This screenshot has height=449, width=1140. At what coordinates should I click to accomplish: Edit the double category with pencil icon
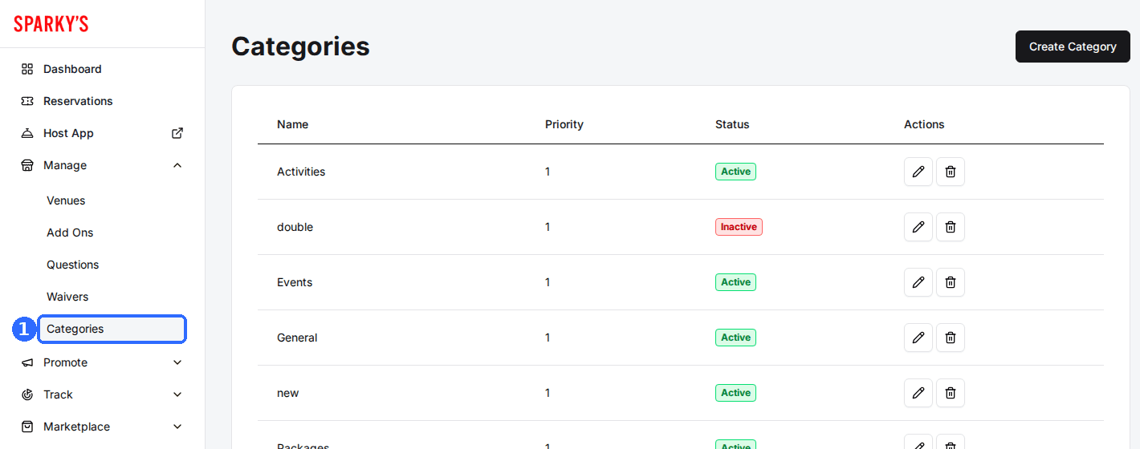click(918, 227)
